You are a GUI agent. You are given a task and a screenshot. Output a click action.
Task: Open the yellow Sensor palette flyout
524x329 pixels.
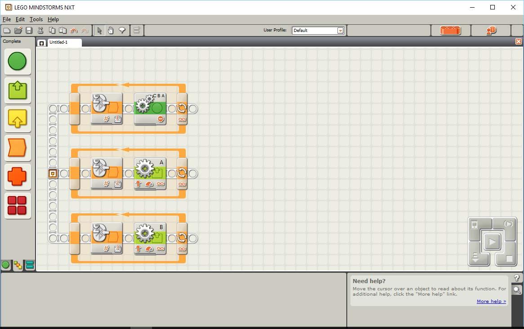pyautogui.click(x=18, y=119)
